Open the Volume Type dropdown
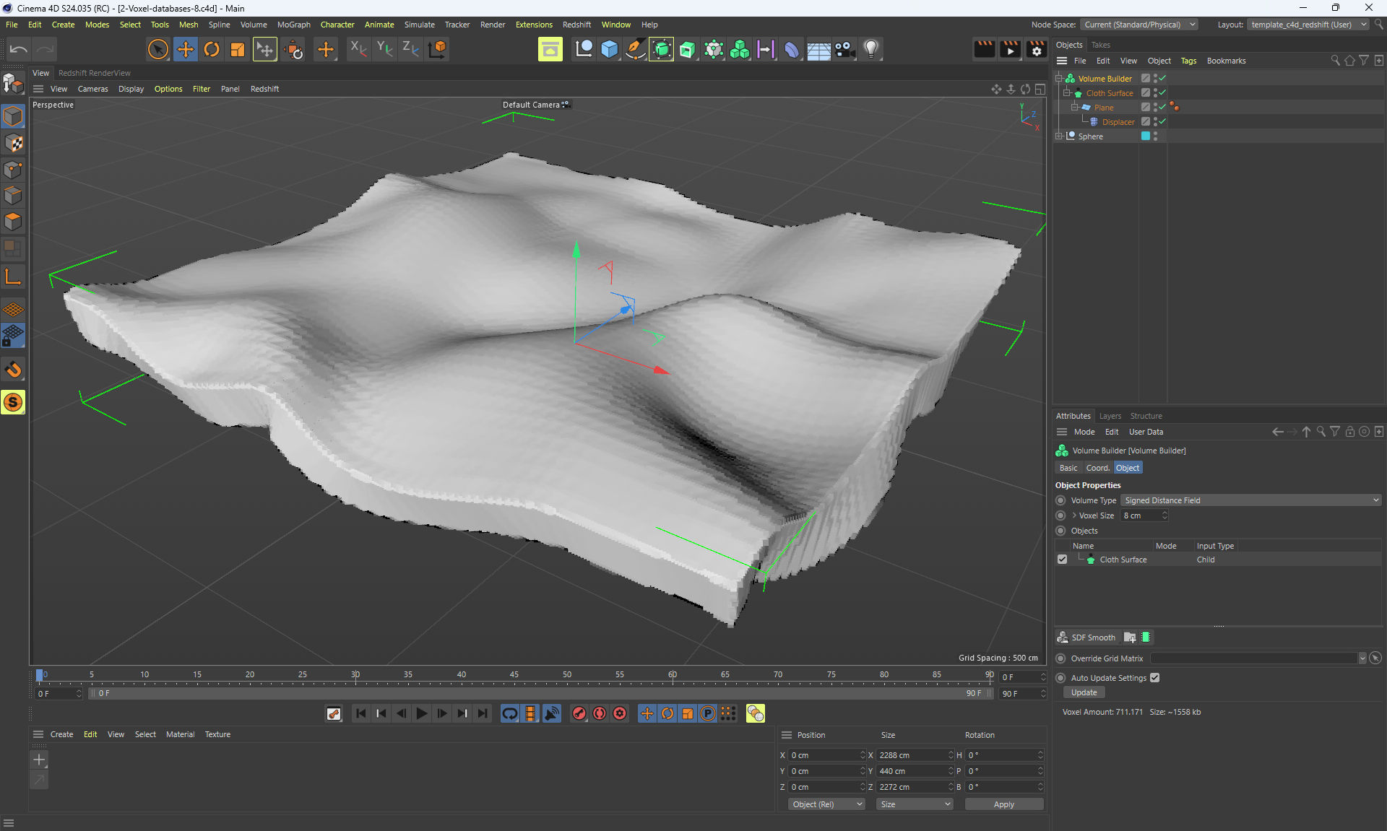The height and width of the screenshot is (831, 1387). coord(1251,500)
